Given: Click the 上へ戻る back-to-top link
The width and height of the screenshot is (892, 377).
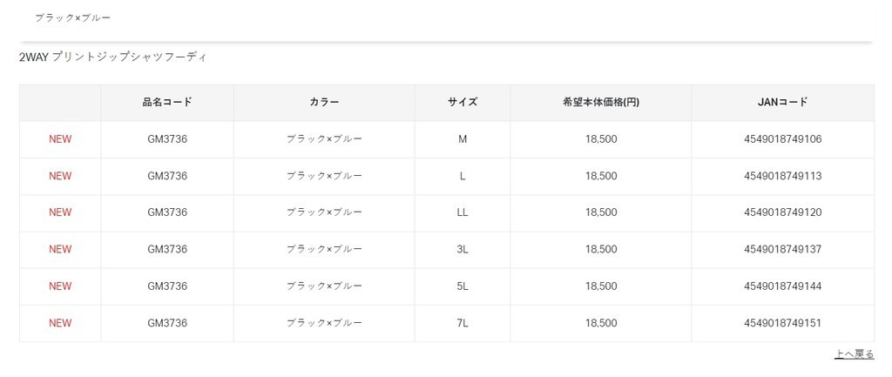Looking at the screenshot, I should (x=854, y=354).
